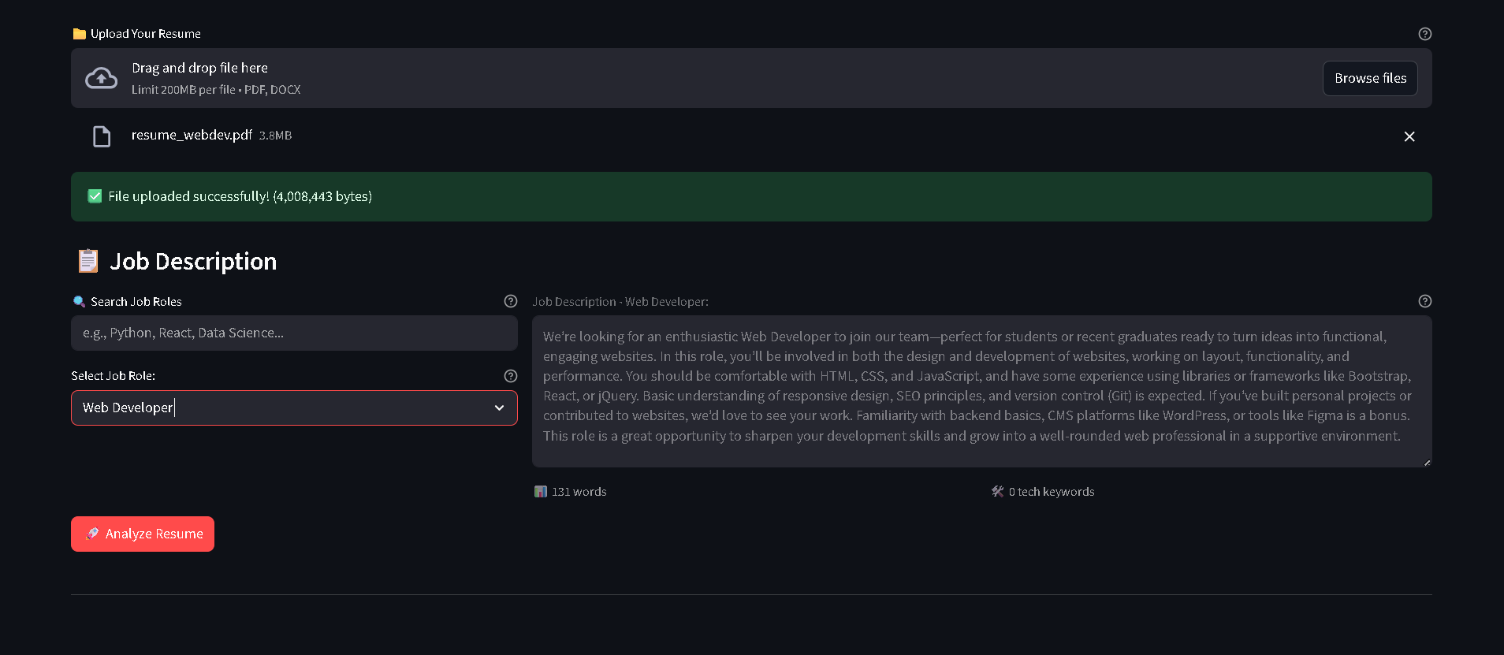The width and height of the screenshot is (1504, 655).
Task: Click the resize handle of the job description textarea
Action: tap(1427, 462)
